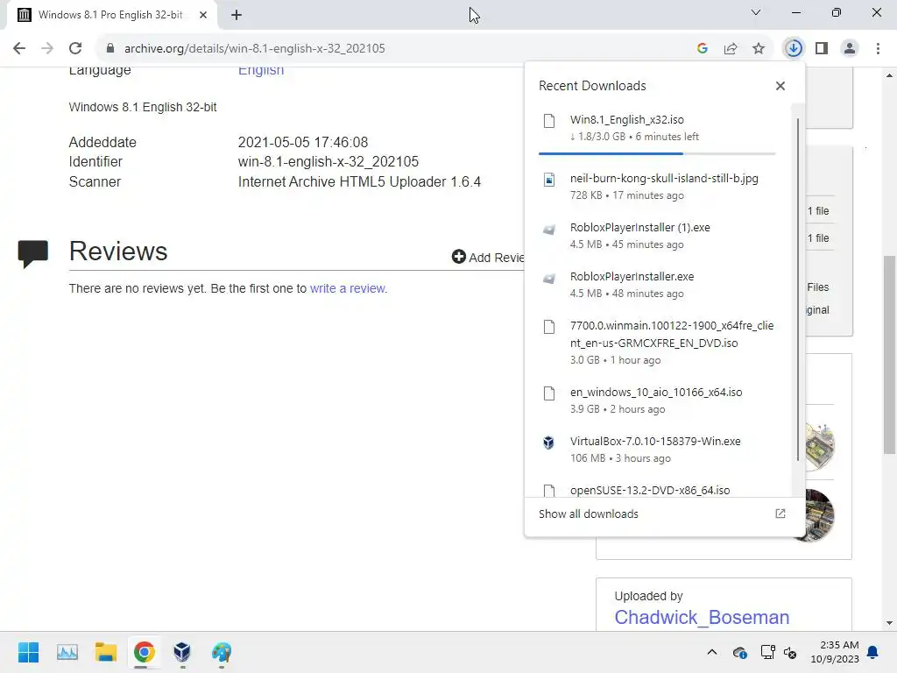897x673 pixels.
Task: Show hidden system tray icons
Action: pos(711,652)
